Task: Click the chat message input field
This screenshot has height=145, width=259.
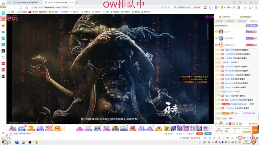Action: tap(237, 130)
